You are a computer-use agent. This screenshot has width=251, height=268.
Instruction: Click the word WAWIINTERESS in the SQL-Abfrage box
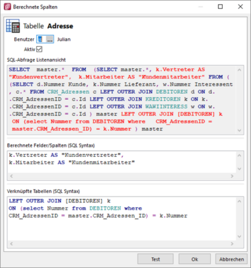click(166, 107)
